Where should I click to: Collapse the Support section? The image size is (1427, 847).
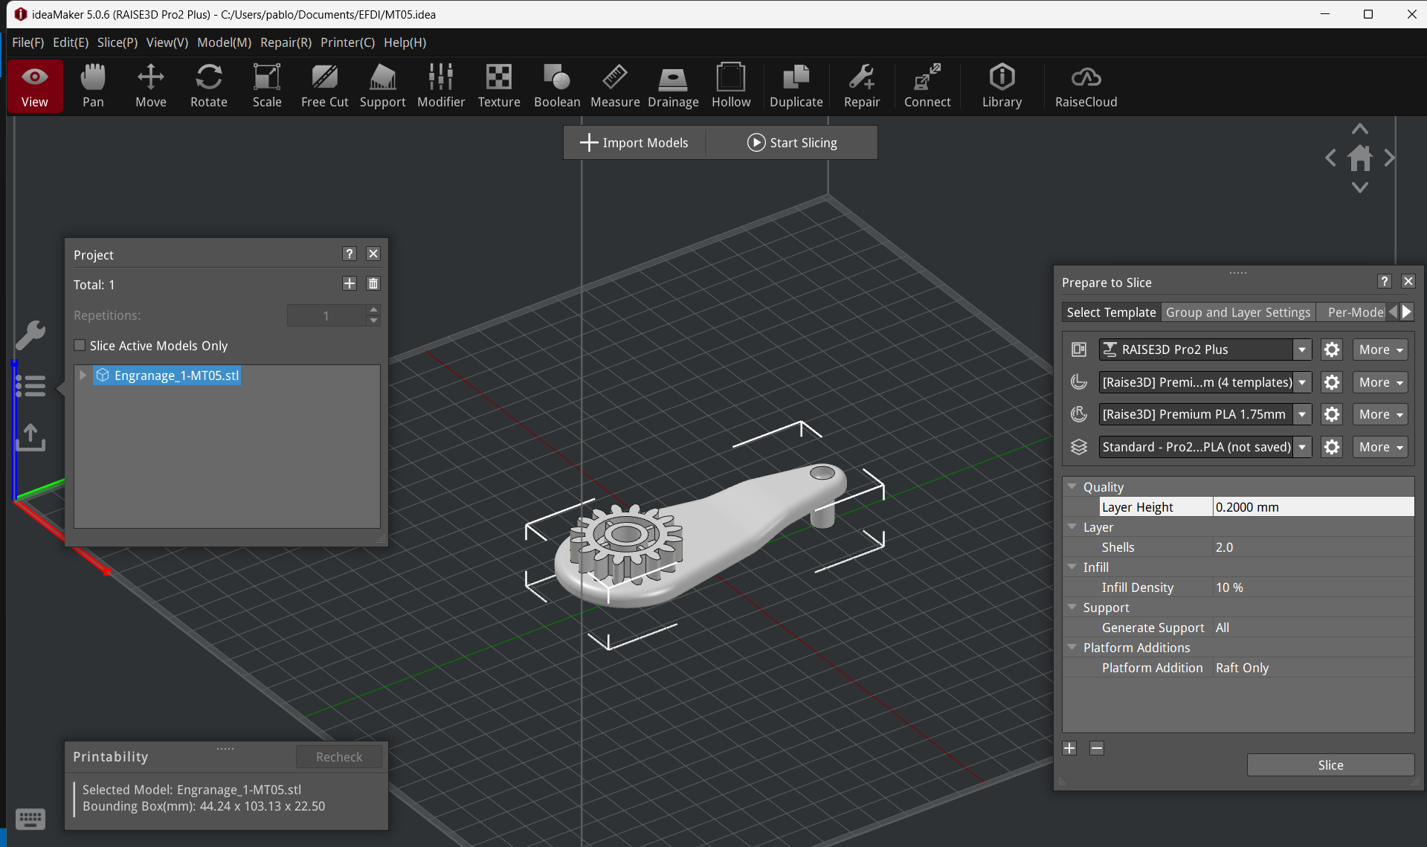point(1072,607)
